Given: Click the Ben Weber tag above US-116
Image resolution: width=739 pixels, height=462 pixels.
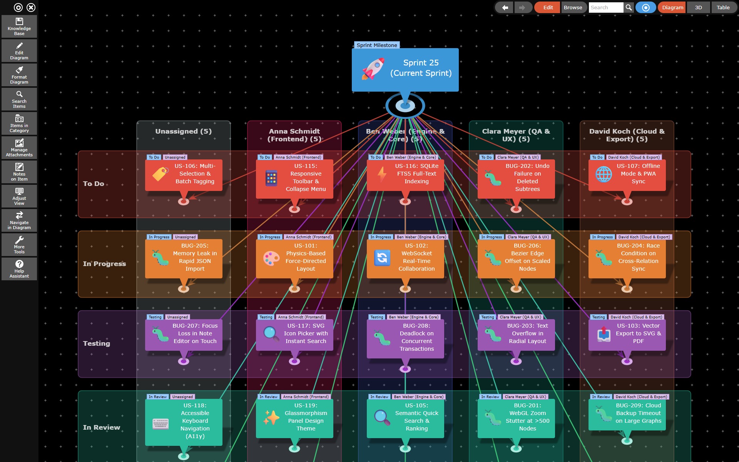Looking at the screenshot, I should (411, 157).
